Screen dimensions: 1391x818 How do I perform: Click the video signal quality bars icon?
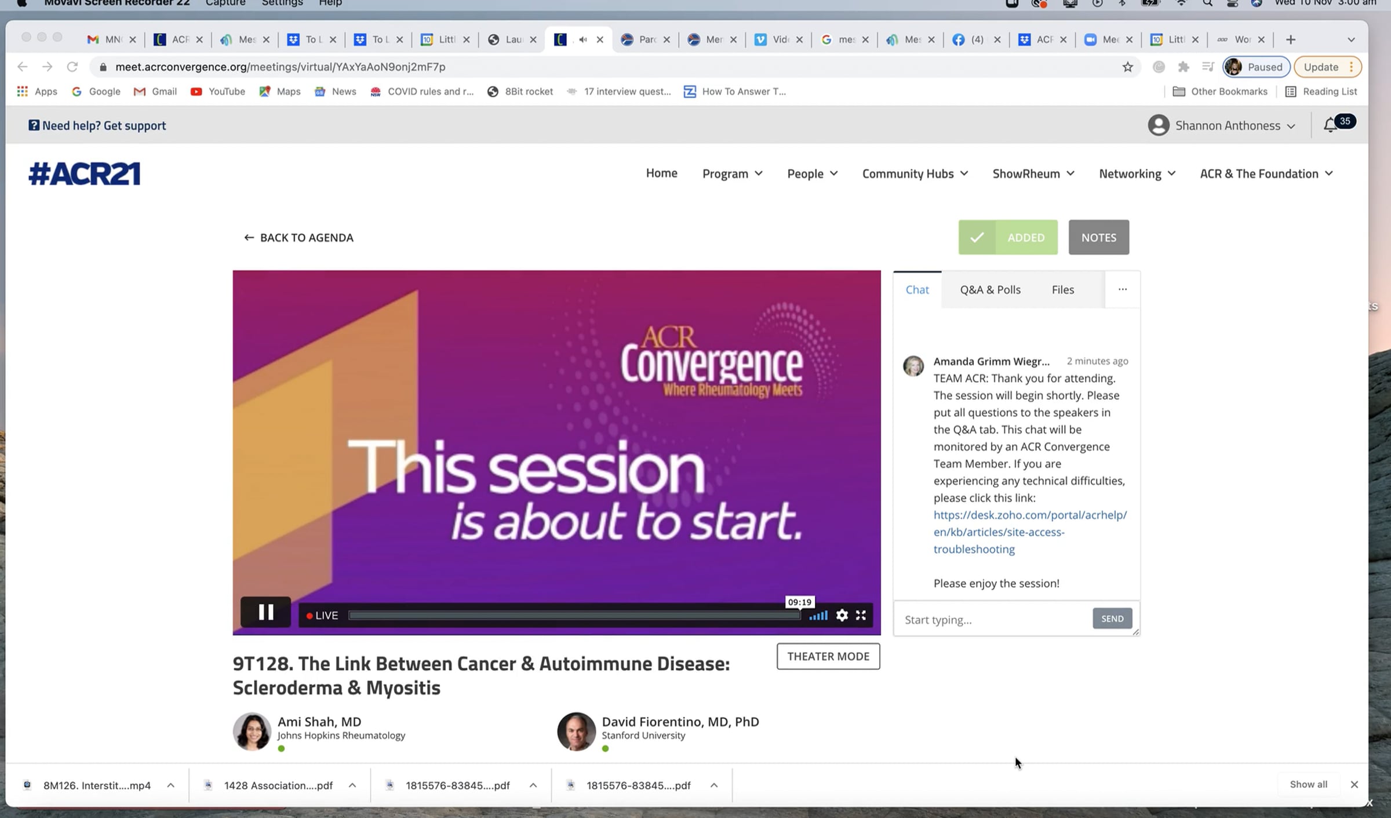818,616
